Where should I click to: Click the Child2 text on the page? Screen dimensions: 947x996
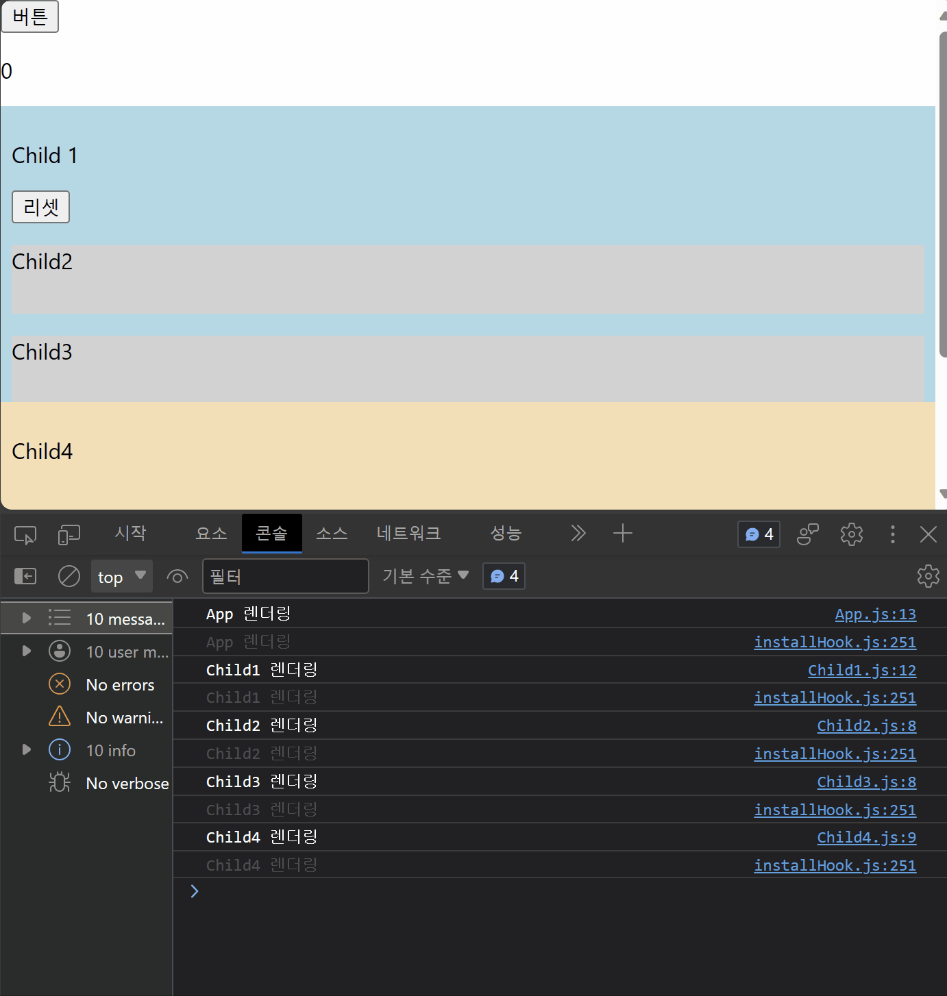pyautogui.click(x=42, y=262)
